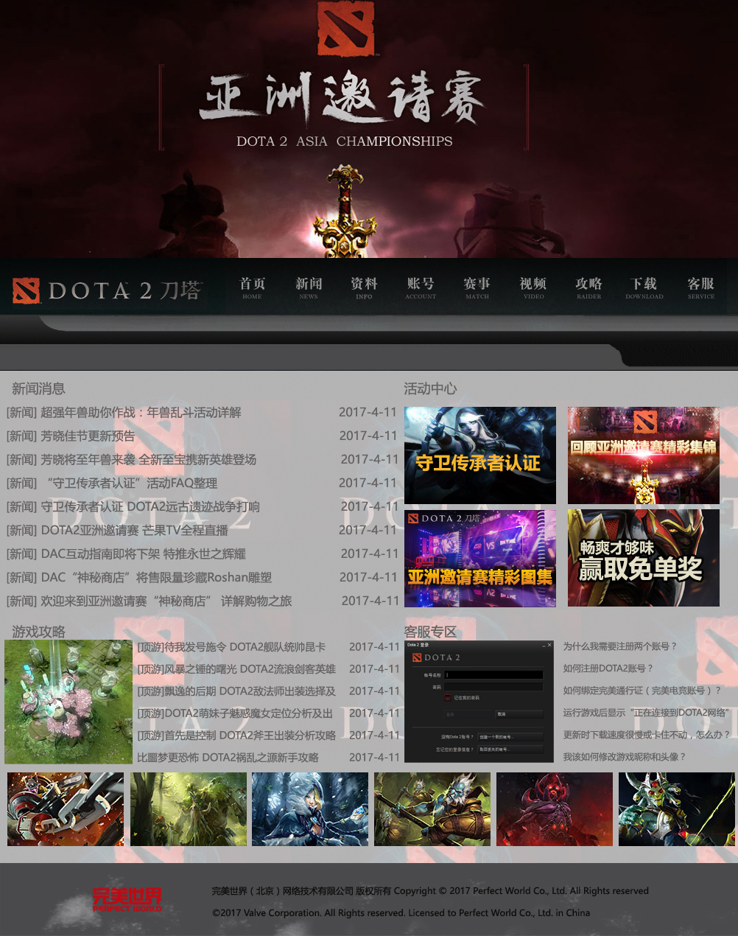Open the 首页 HOME nav item

click(252, 287)
